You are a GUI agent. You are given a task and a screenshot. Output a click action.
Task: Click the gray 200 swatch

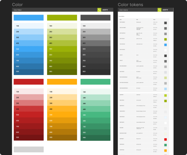coord(95,32)
